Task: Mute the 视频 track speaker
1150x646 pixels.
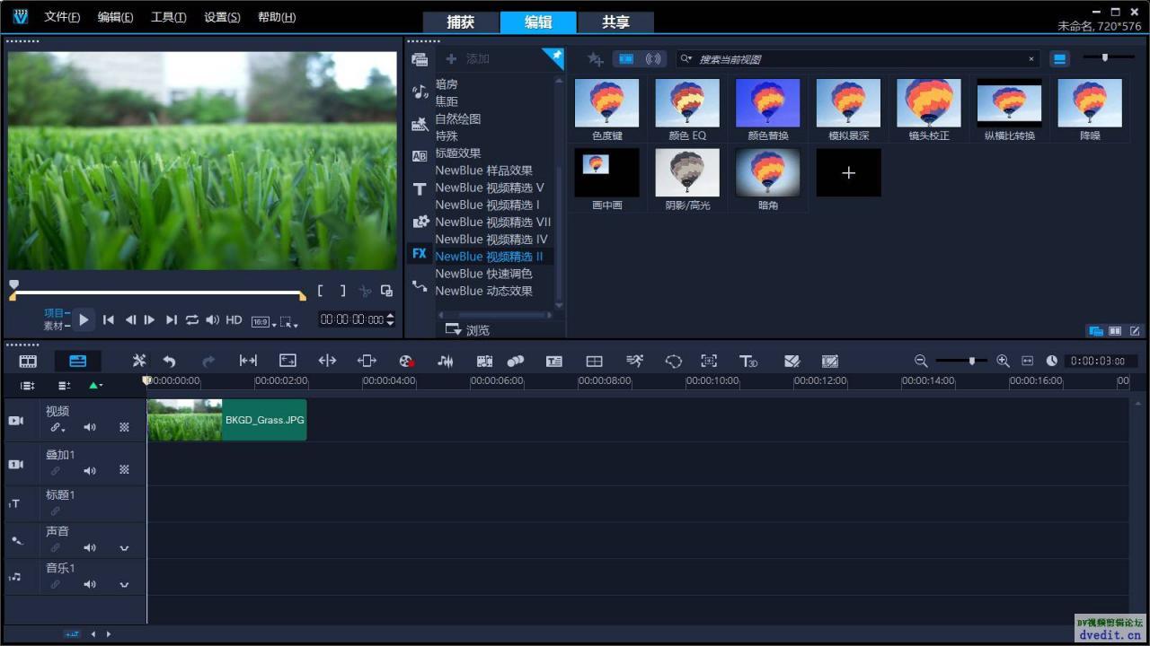Action: coord(90,427)
